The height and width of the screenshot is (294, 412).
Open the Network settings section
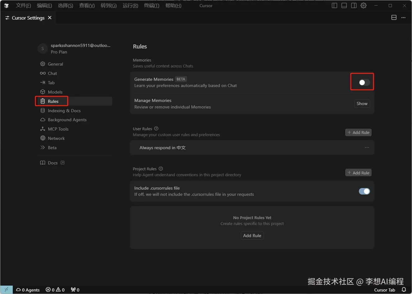(56, 138)
